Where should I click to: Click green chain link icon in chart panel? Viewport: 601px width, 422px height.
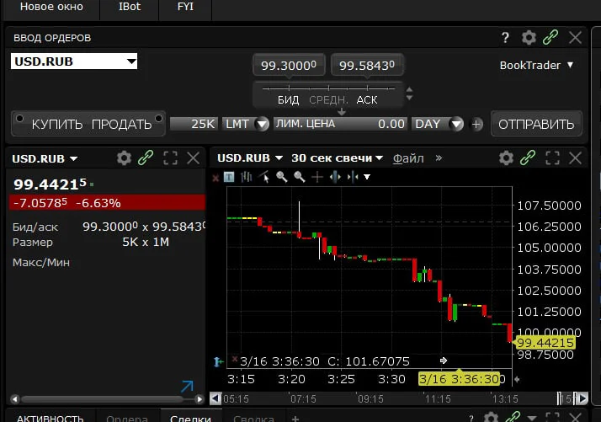tap(528, 158)
